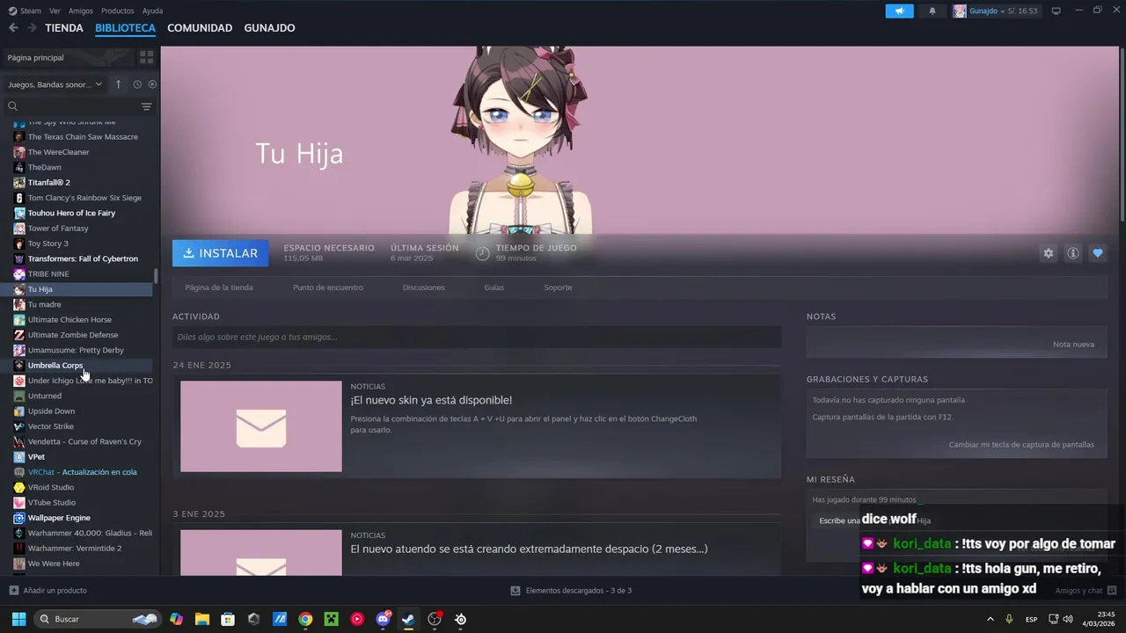Open the Ayuda menu
Image resolution: width=1126 pixels, height=633 pixels.
pos(152,11)
